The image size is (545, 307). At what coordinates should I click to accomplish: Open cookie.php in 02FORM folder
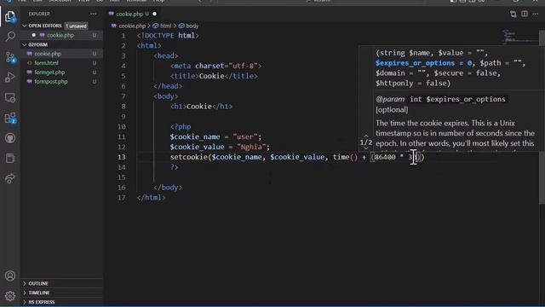click(48, 54)
